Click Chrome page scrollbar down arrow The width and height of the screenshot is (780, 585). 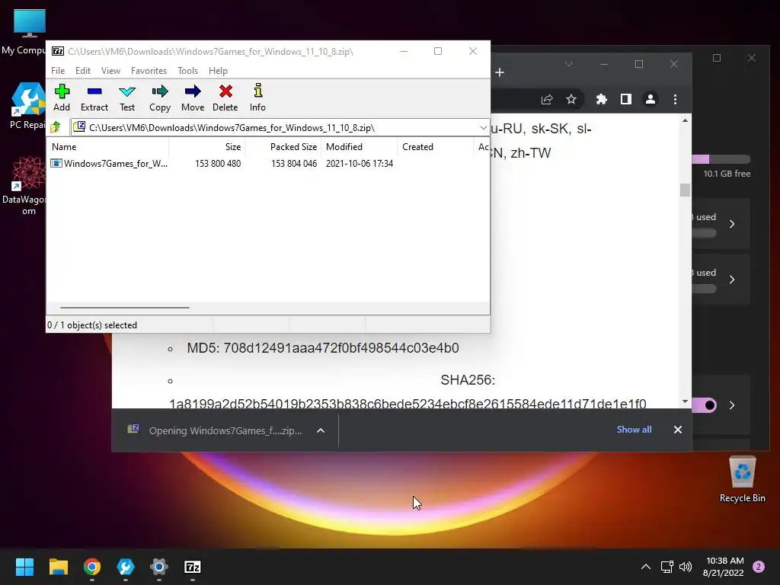685,401
